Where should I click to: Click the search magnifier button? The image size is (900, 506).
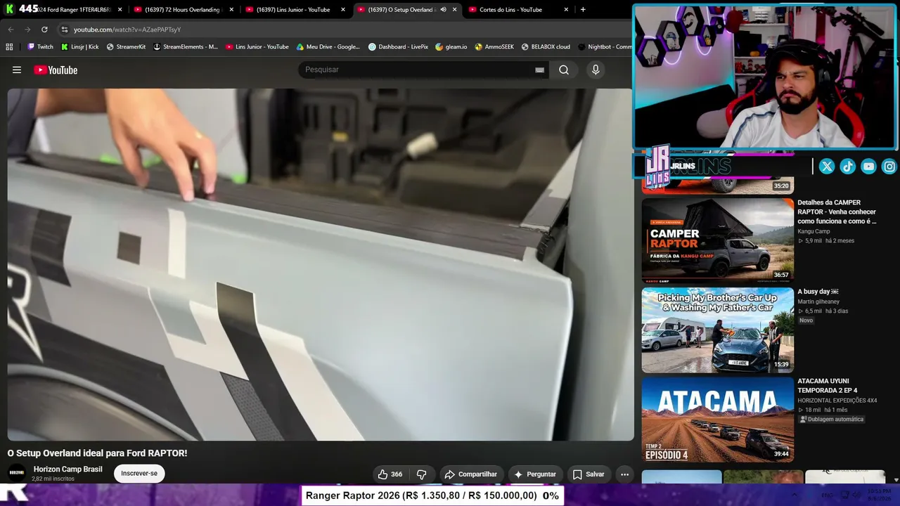pos(564,70)
